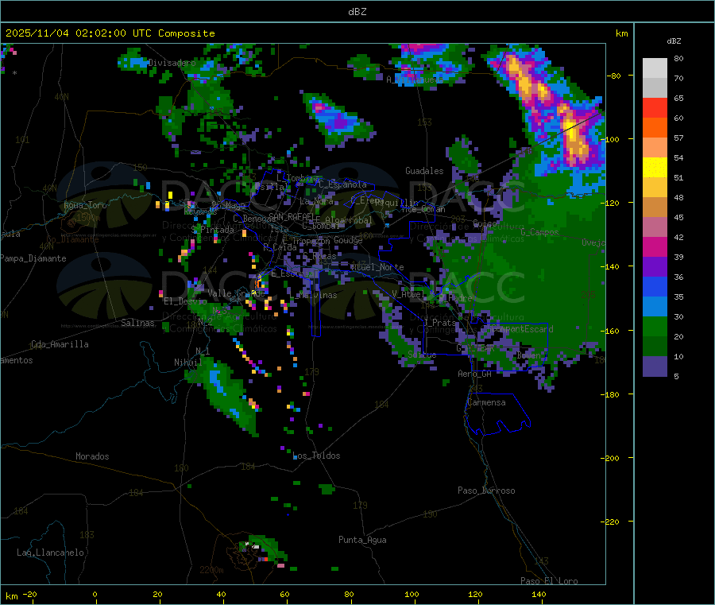Click the yellow 51 dBZ legend swatch
715x605 pixels.
pyautogui.click(x=655, y=167)
